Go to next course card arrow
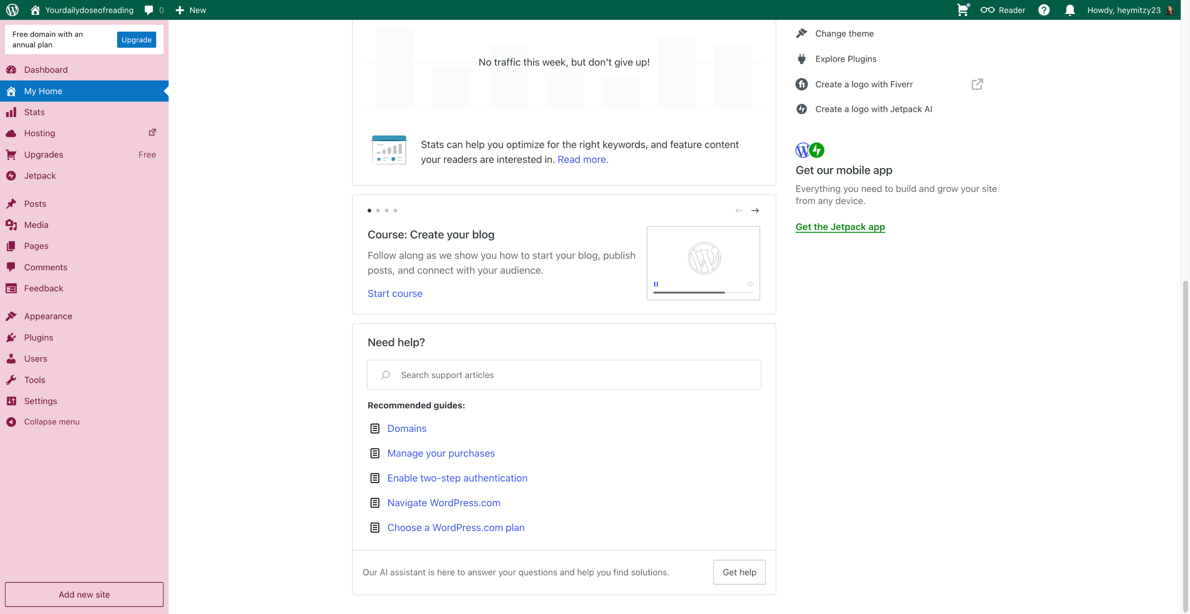Viewport: 1190px width, 614px height. click(755, 210)
